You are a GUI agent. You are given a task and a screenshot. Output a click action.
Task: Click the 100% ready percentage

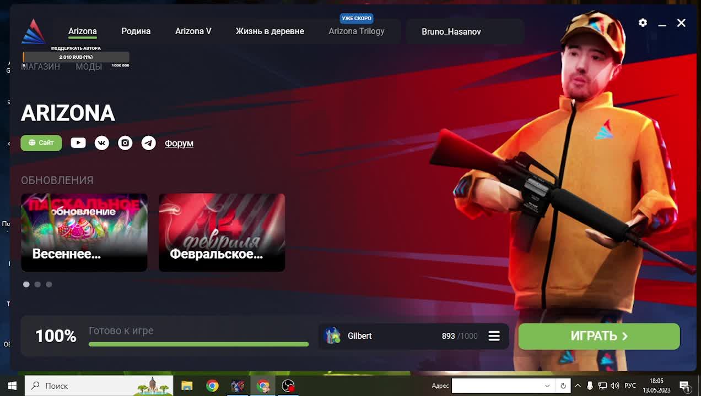click(x=56, y=336)
